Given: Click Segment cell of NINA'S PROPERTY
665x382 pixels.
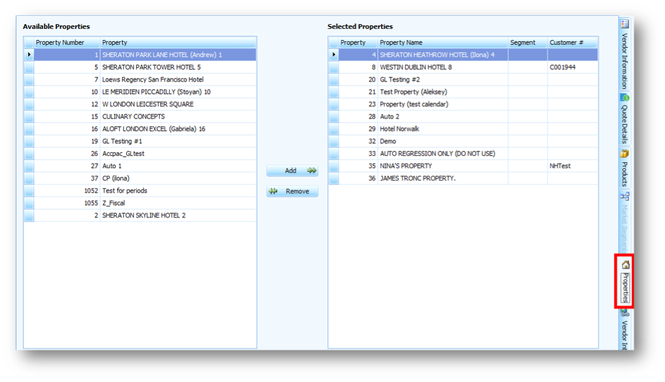Looking at the screenshot, I should [x=528, y=166].
